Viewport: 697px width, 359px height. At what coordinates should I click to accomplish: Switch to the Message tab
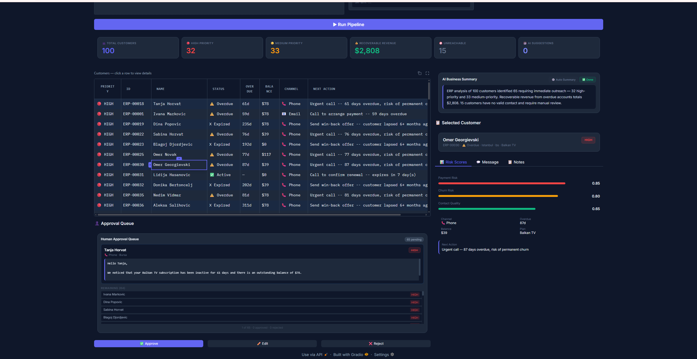coord(487,162)
